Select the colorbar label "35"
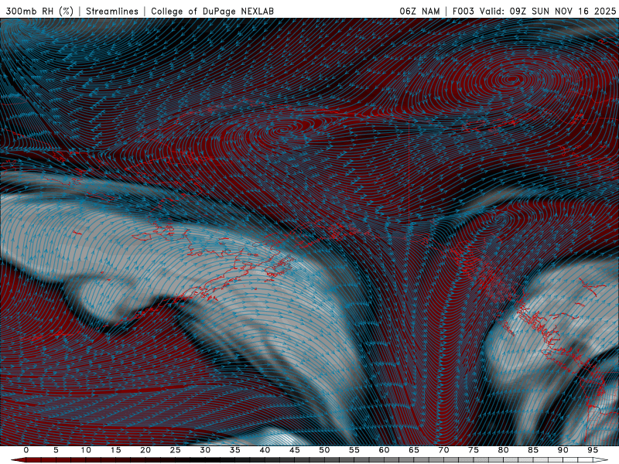Image resolution: width=619 pixels, height=464 pixels. [235, 450]
